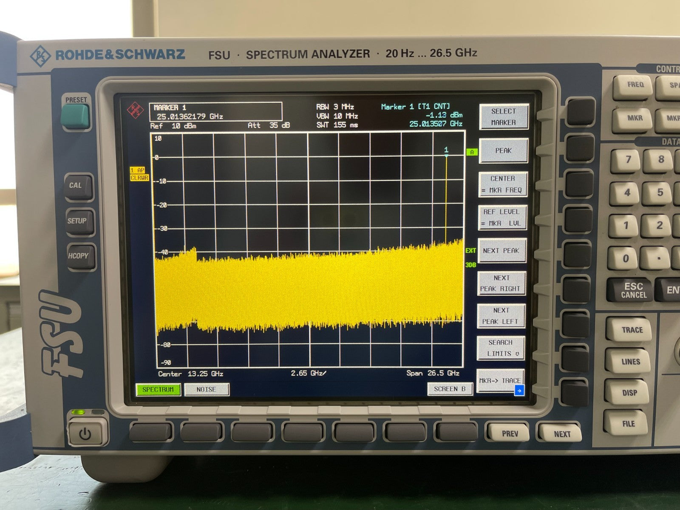Push the HCOPY hardware key
Screen dimensions: 680x510
coord(80,256)
